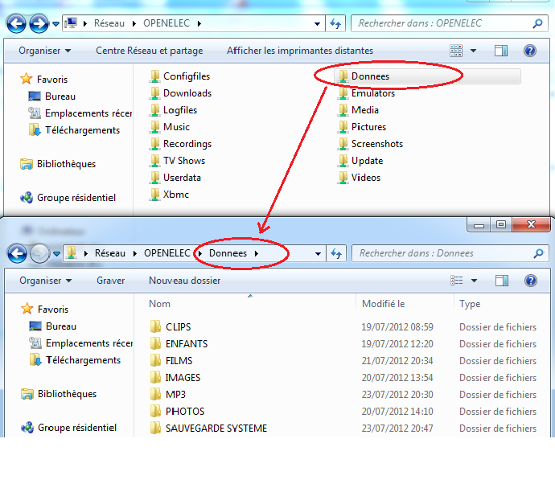This screenshot has width=555, height=484.
Task: Toggle preview pane icon in the bottom window
Action: (x=501, y=281)
